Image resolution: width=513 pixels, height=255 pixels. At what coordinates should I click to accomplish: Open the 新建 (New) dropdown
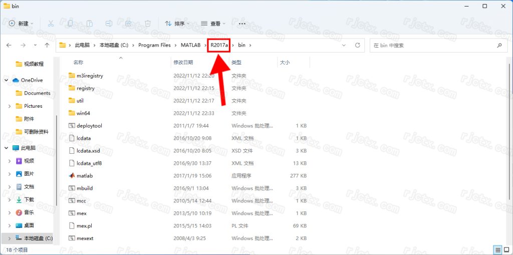21,24
